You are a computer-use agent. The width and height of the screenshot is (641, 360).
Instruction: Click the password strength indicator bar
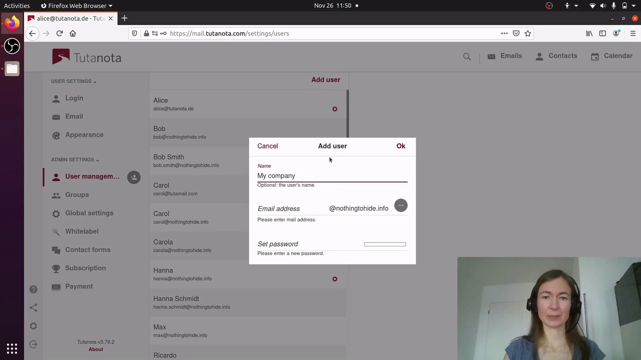pyautogui.click(x=385, y=244)
